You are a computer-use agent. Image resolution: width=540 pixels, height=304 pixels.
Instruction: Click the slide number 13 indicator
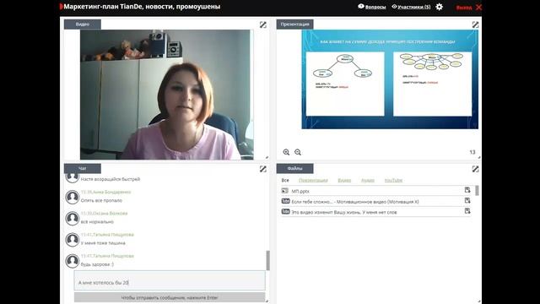(472, 152)
